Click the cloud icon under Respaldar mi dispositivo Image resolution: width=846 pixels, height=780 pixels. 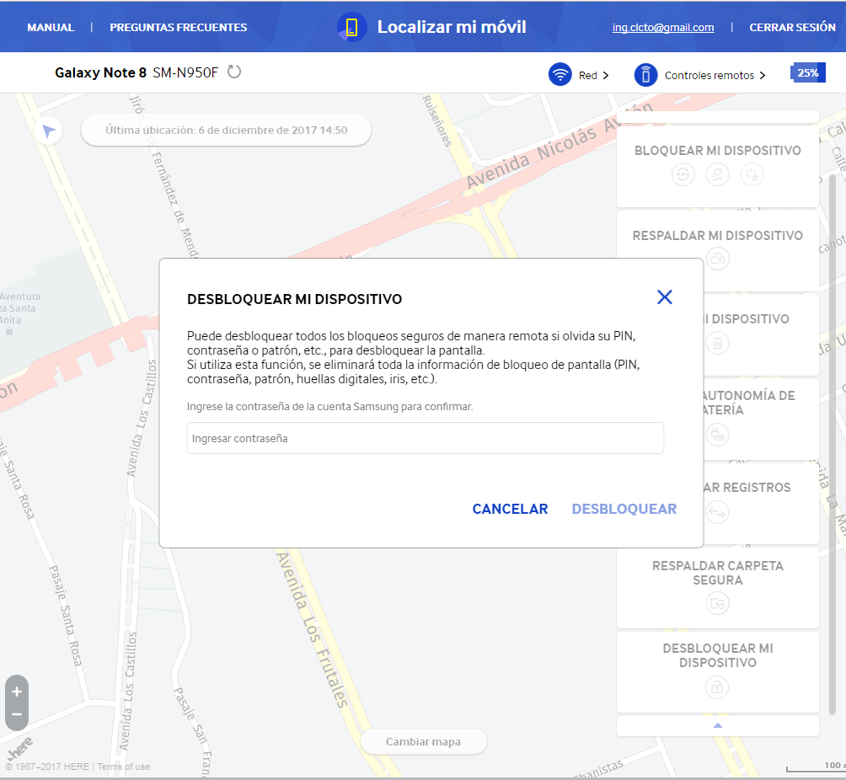[x=718, y=259]
